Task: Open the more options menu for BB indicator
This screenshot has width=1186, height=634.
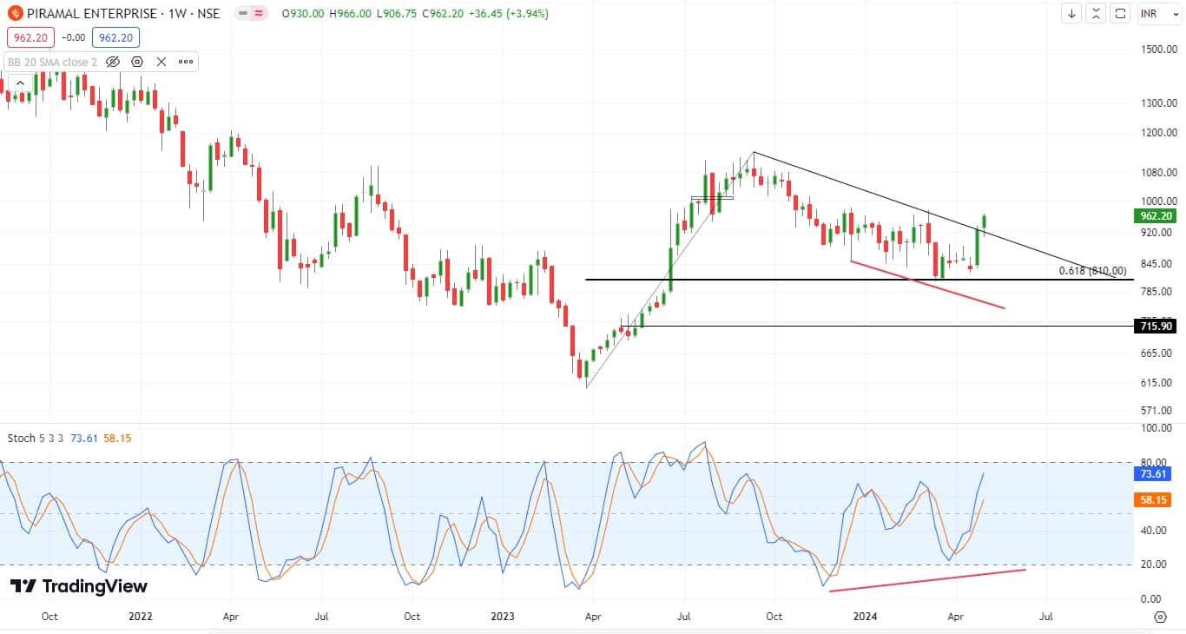Action: [186, 62]
